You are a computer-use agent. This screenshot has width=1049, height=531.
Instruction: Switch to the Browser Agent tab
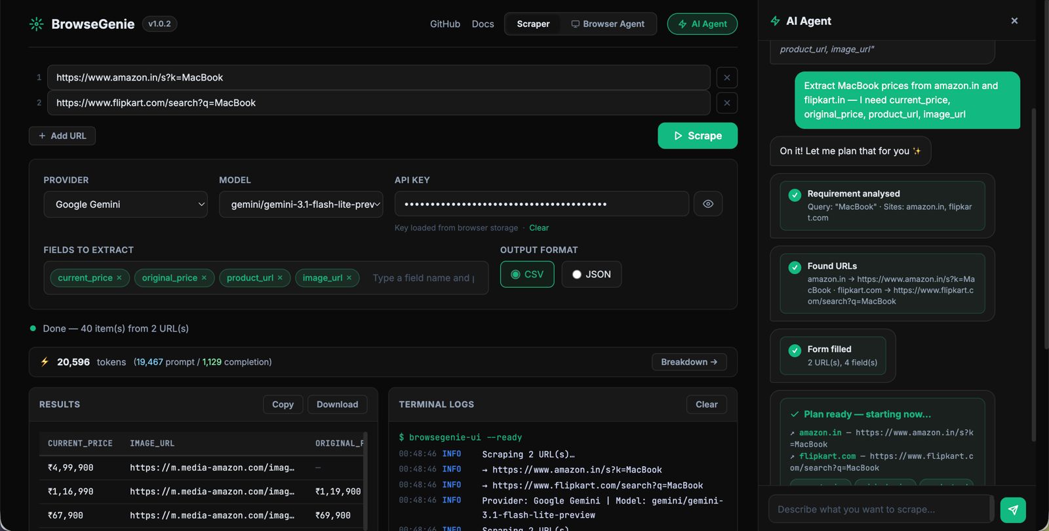click(x=608, y=24)
